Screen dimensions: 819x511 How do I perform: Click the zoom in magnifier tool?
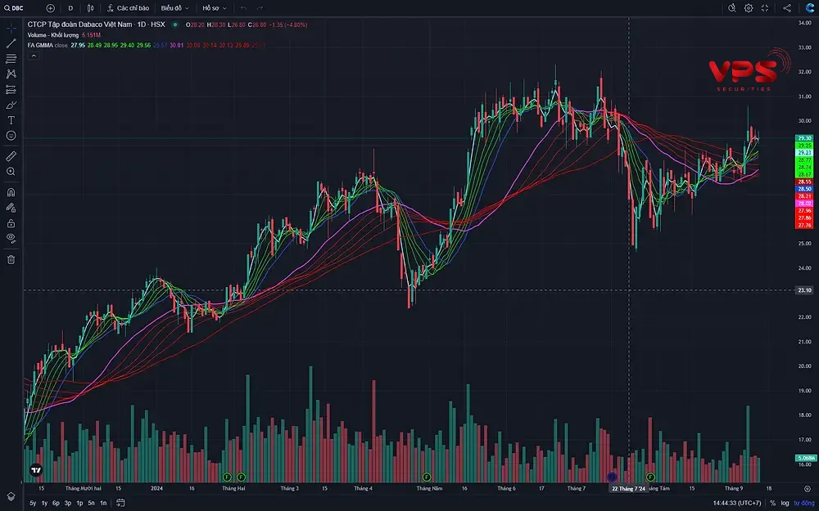click(11, 172)
